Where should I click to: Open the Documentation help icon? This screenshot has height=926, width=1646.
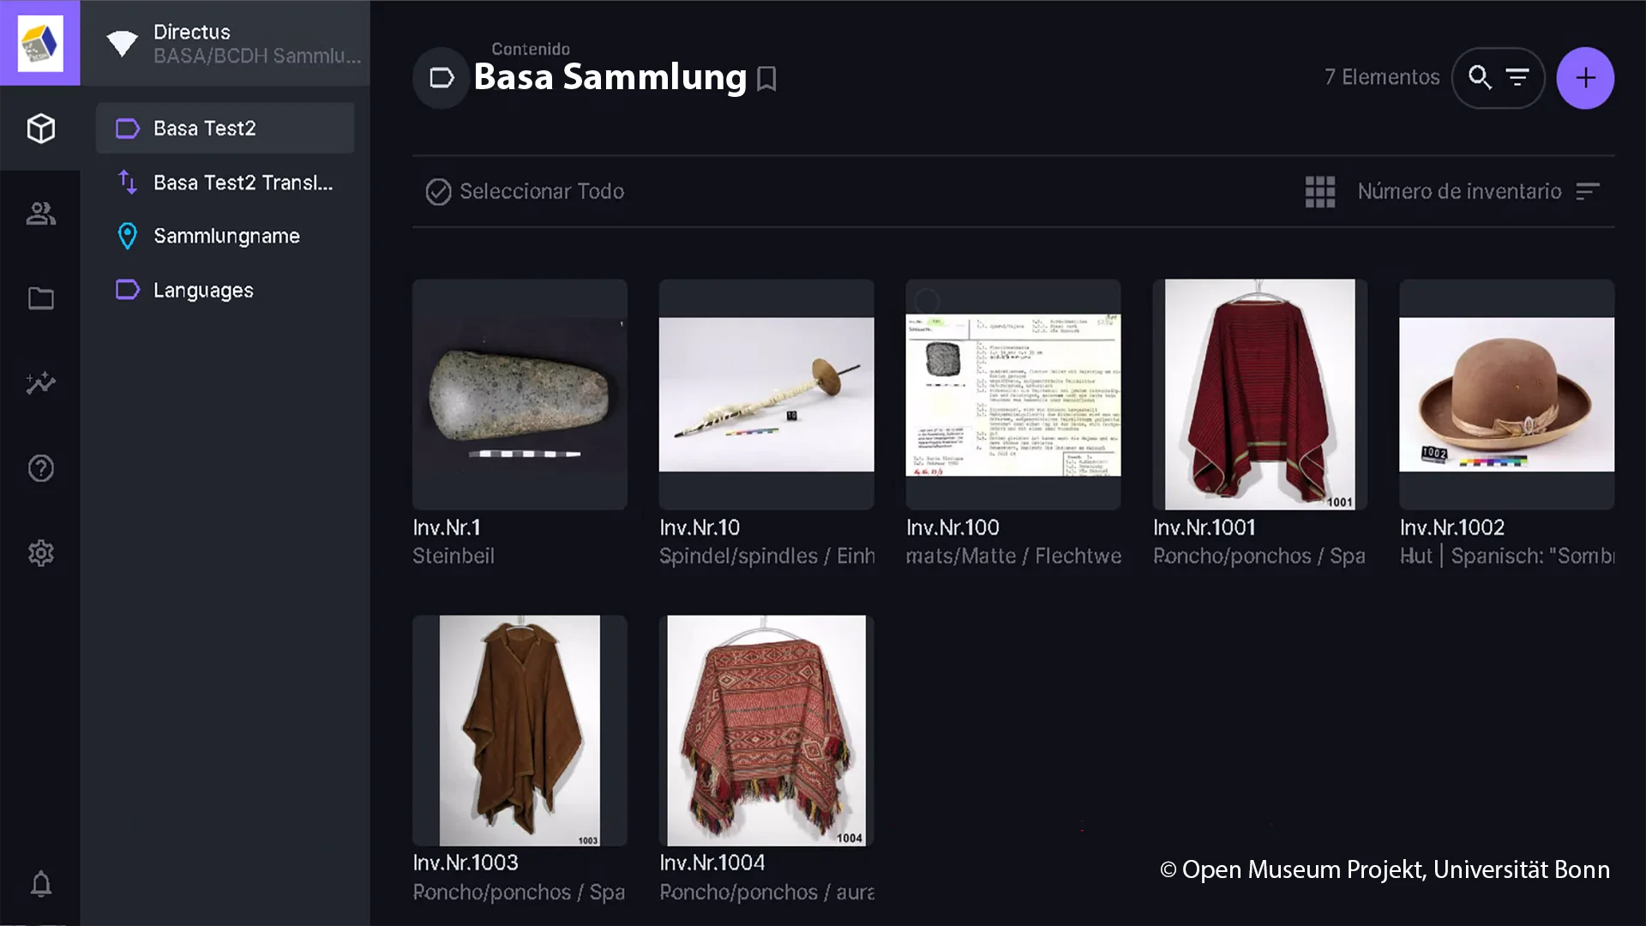pos(40,468)
